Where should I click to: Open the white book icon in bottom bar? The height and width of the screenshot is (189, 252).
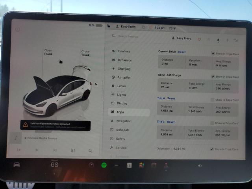[x=129, y=165]
